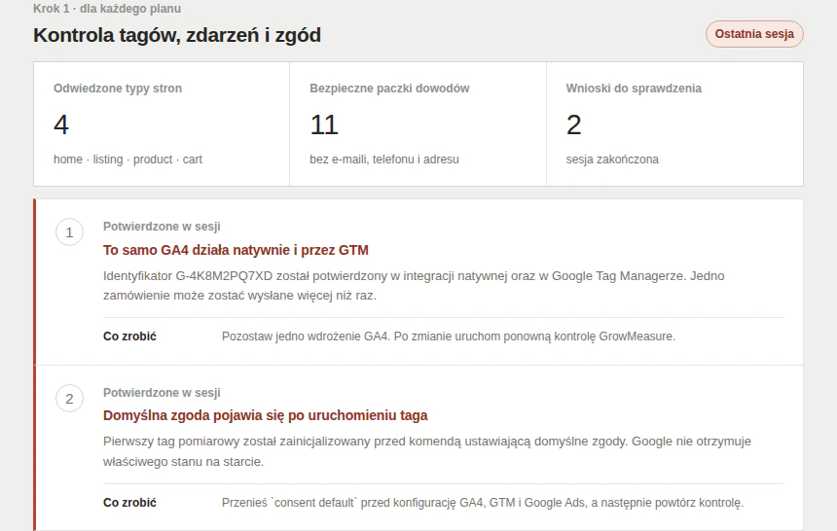
Task: Select step number 1 circle badge
Action: tap(69, 232)
